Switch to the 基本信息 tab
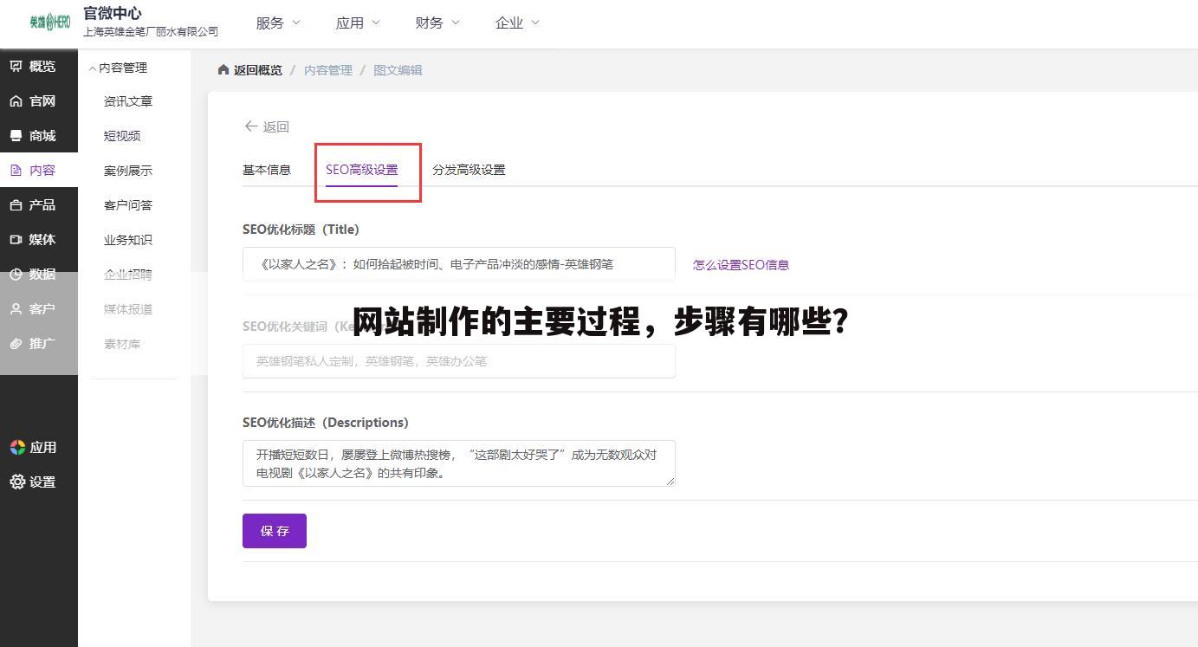The width and height of the screenshot is (1198, 647). tap(267, 170)
